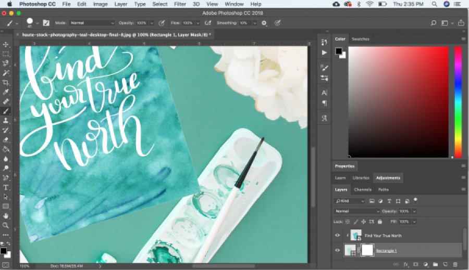Toggle visibility of Rectangle 1 layer
The height and width of the screenshot is (270, 469).
(x=337, y=250)
